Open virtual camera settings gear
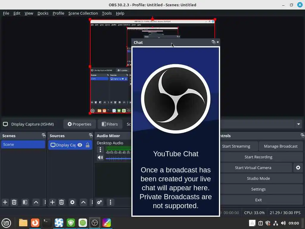This screenshot has height=229, width=305. coord(298,168)
